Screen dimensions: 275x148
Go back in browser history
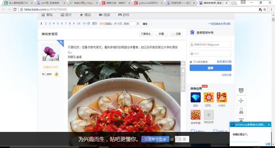point(4,10)
